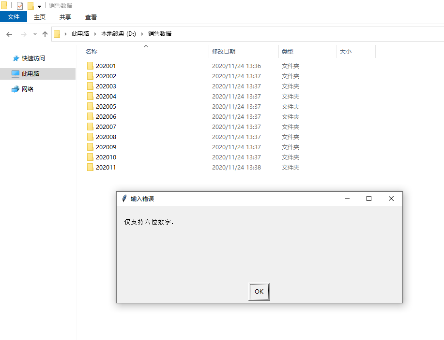Select 网络 in the navigation pane

point(28,89)
